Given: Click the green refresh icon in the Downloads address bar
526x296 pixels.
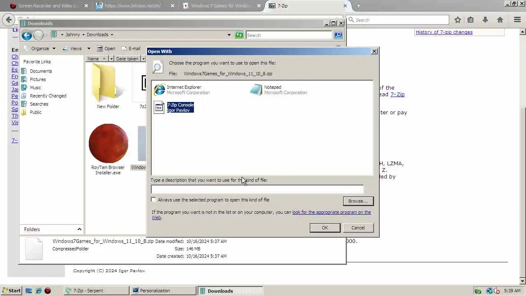Looking at the screenshot, I should [239, 35].
